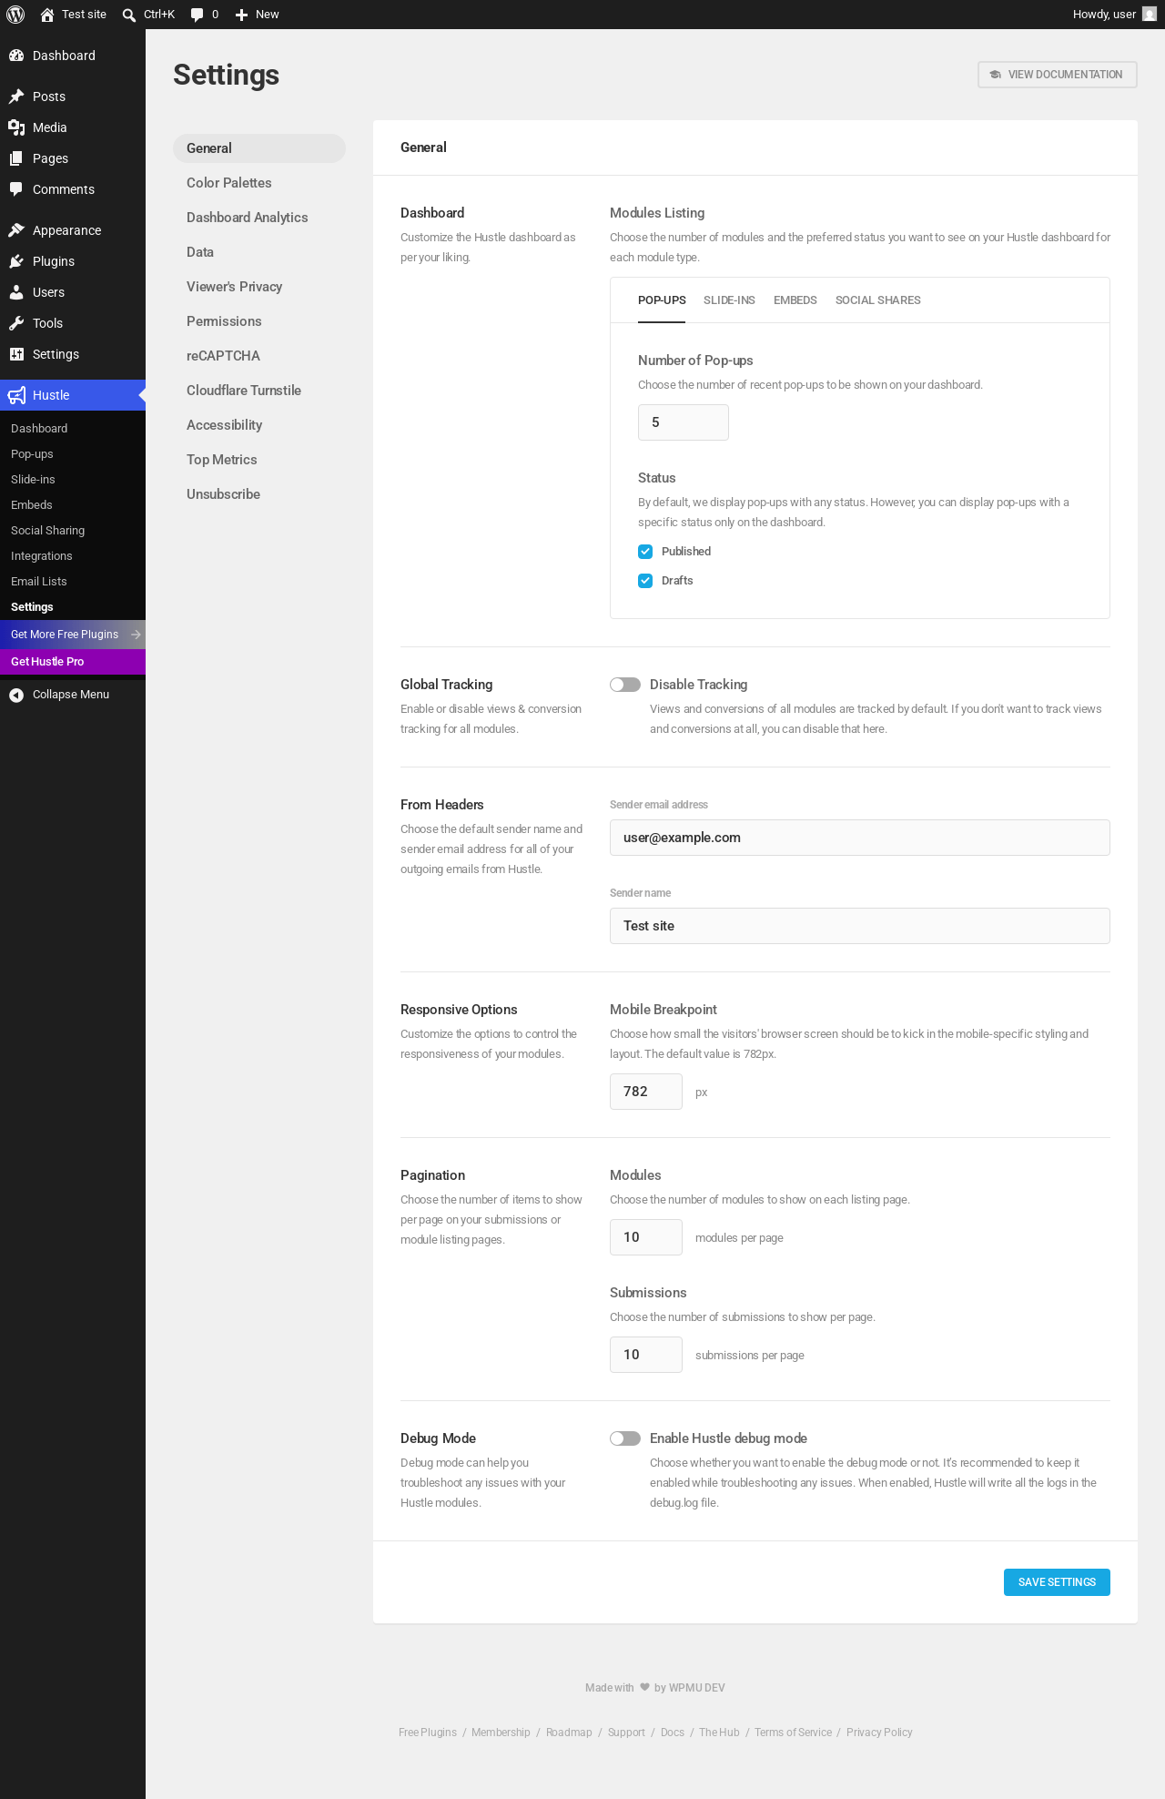This screenshot has width=1165, height=1799.
Task: Open Viewer's Privacy settings section
Action: [x=259, y=287]
